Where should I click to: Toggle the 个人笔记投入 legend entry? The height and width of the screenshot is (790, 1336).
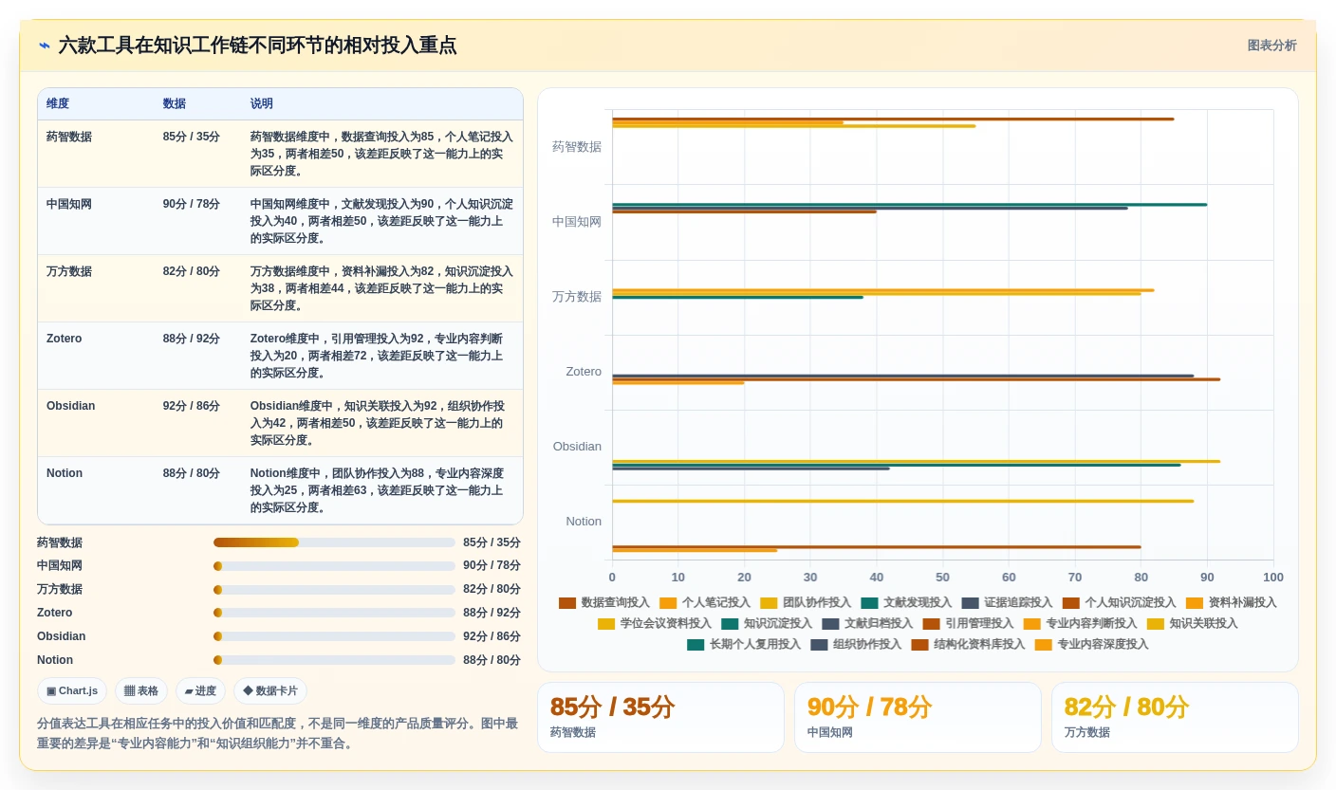[x=704, y=603]
